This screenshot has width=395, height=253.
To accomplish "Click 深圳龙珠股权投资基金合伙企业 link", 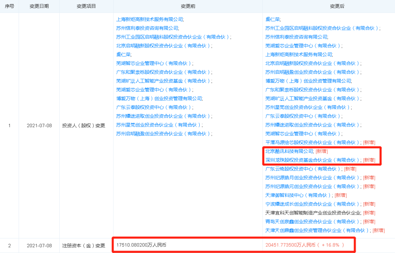I will point(313,160).
